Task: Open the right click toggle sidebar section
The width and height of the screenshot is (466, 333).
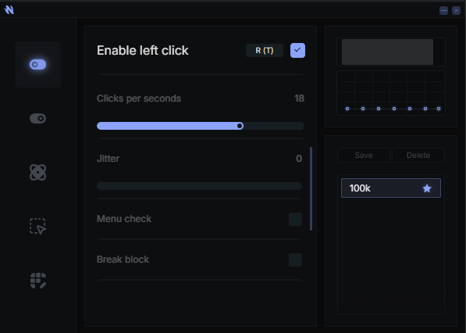Action: [37, 119]
